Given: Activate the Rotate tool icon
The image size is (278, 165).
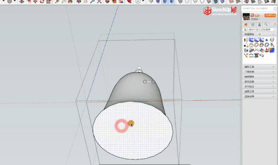Looking at the screenshot, I should tap(42, 2).
